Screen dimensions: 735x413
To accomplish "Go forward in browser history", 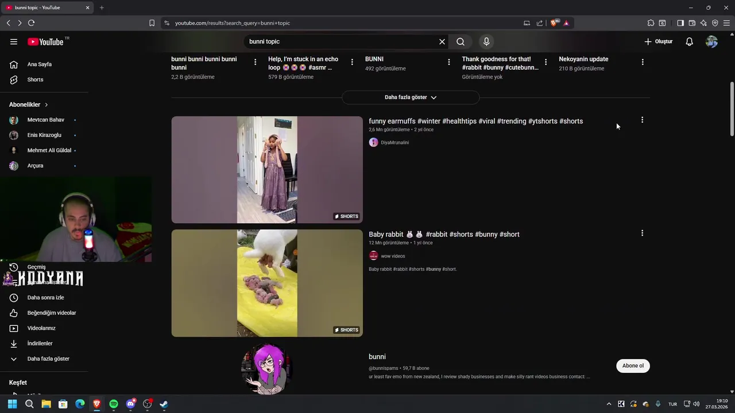I will click(20, 23).
